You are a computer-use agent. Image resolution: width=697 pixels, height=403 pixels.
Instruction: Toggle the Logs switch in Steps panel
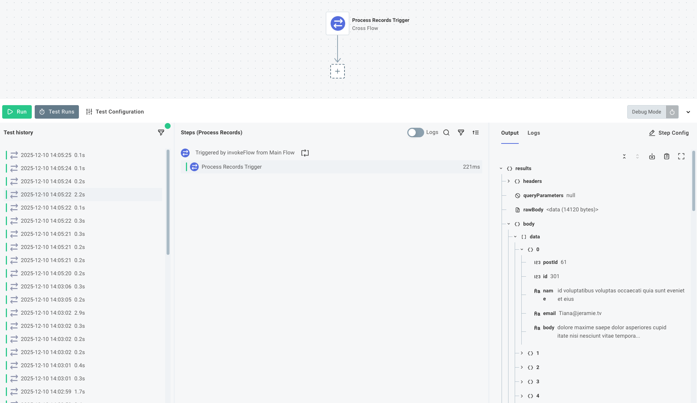pos(415,132)
